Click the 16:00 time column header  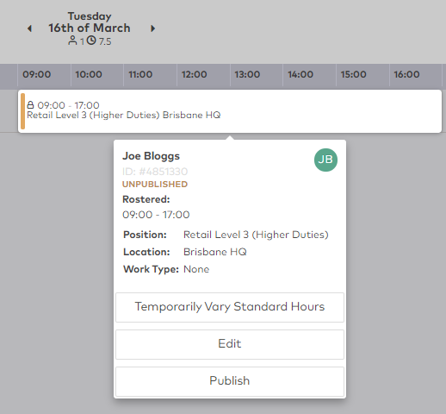406,74
